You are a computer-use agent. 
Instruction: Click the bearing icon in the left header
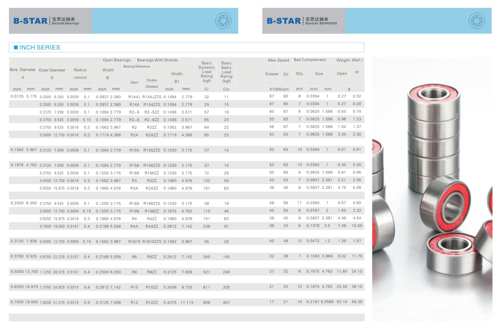point(224,21)
